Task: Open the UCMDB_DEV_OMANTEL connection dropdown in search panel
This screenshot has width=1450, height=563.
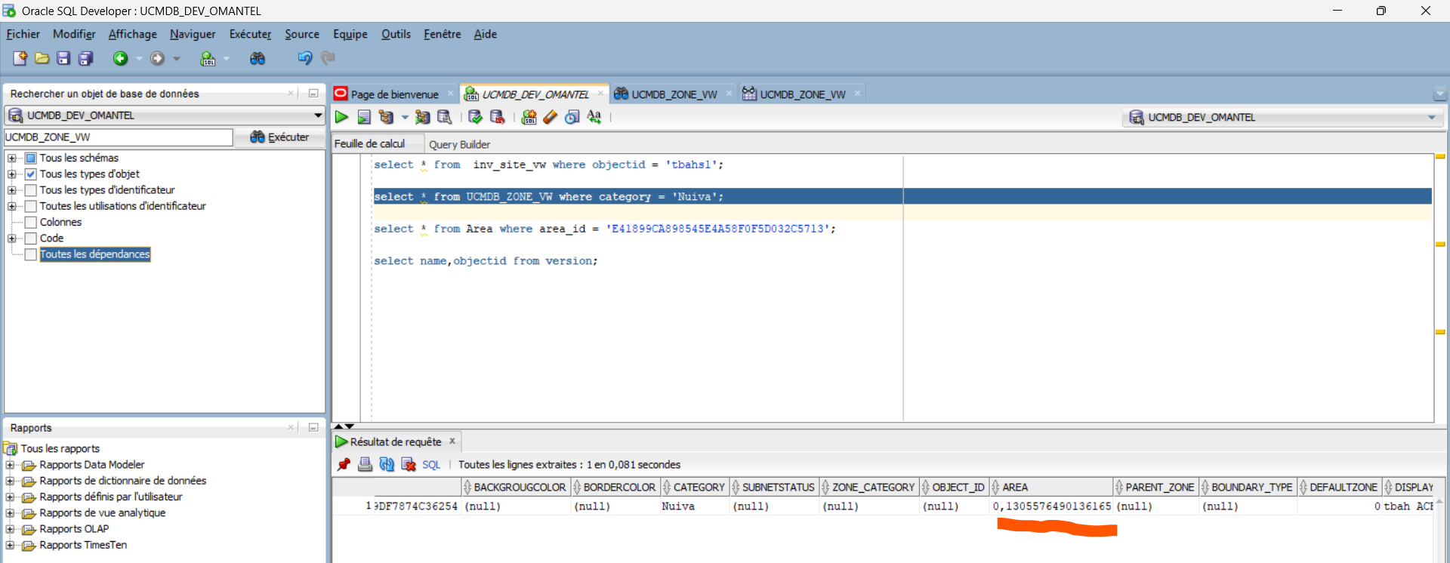Action: click(318, 115)
